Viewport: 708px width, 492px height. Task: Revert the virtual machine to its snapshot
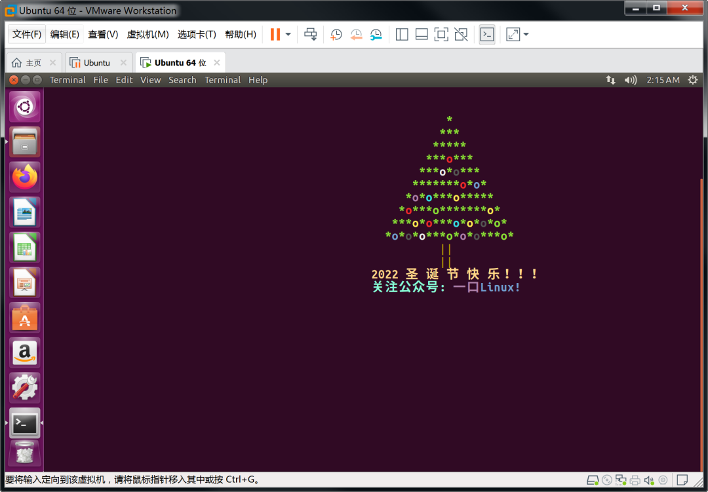[356, 34]
